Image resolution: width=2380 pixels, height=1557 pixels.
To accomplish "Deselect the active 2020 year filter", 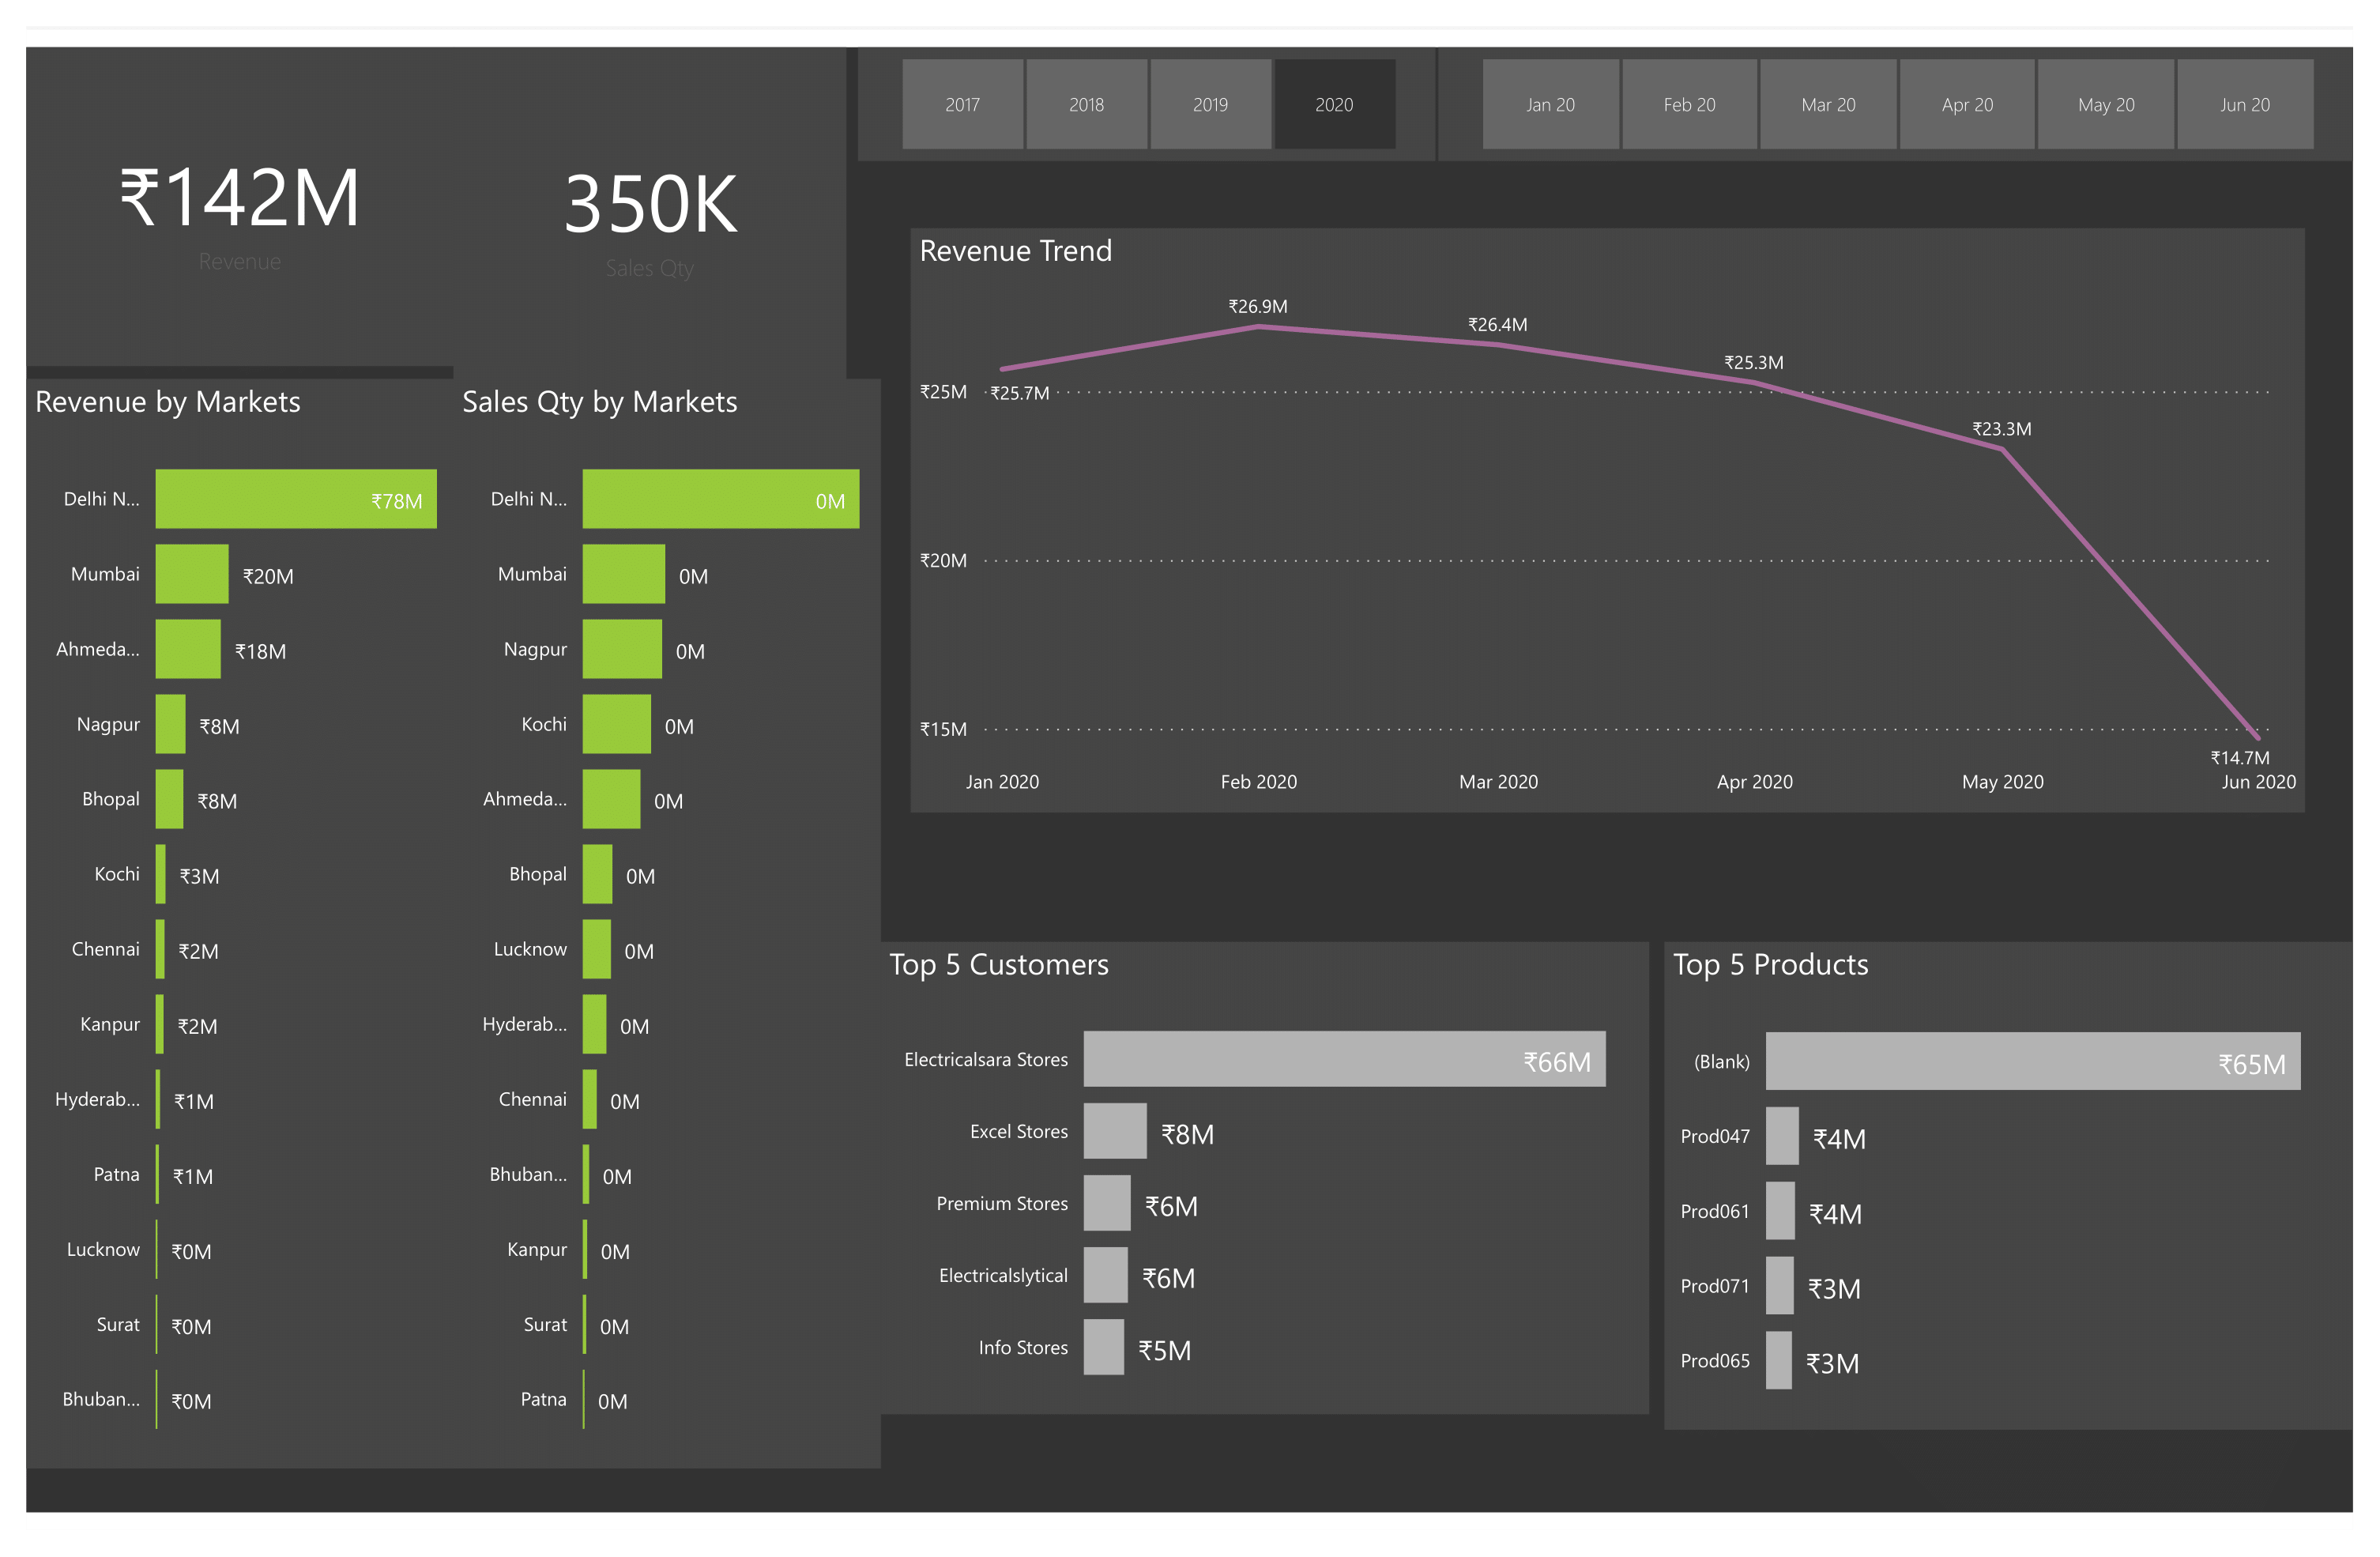I will coord(1334,104).
